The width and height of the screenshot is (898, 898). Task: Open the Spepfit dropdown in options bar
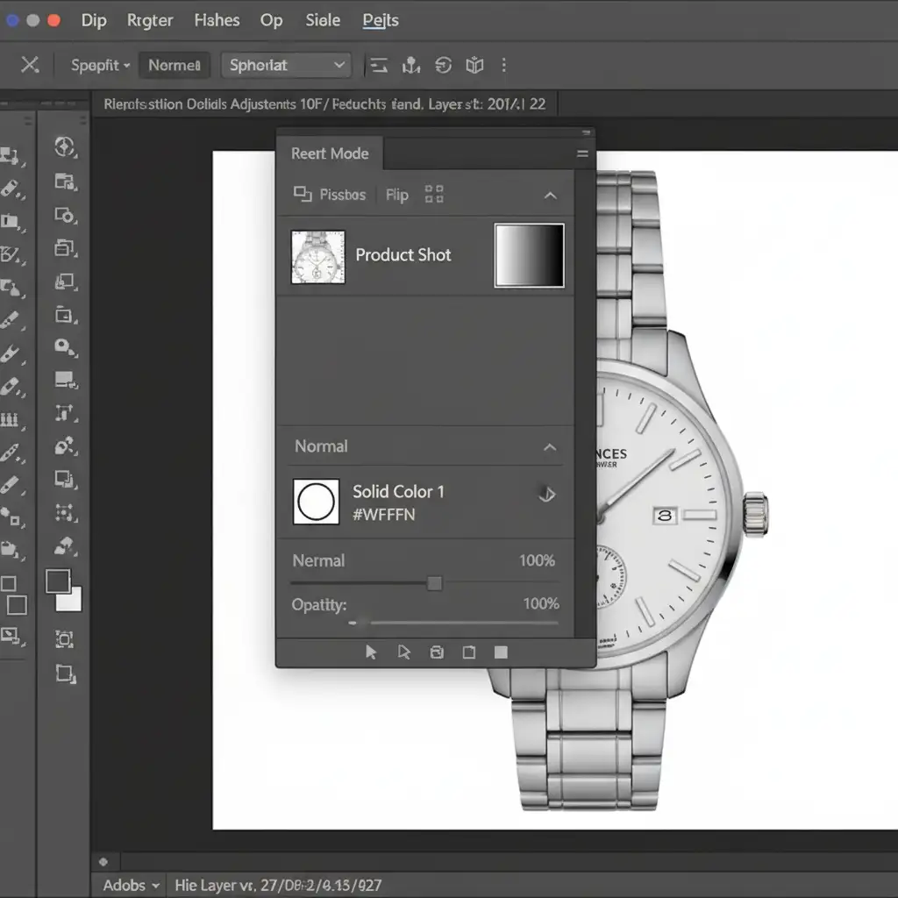click(x=99, y=65)
